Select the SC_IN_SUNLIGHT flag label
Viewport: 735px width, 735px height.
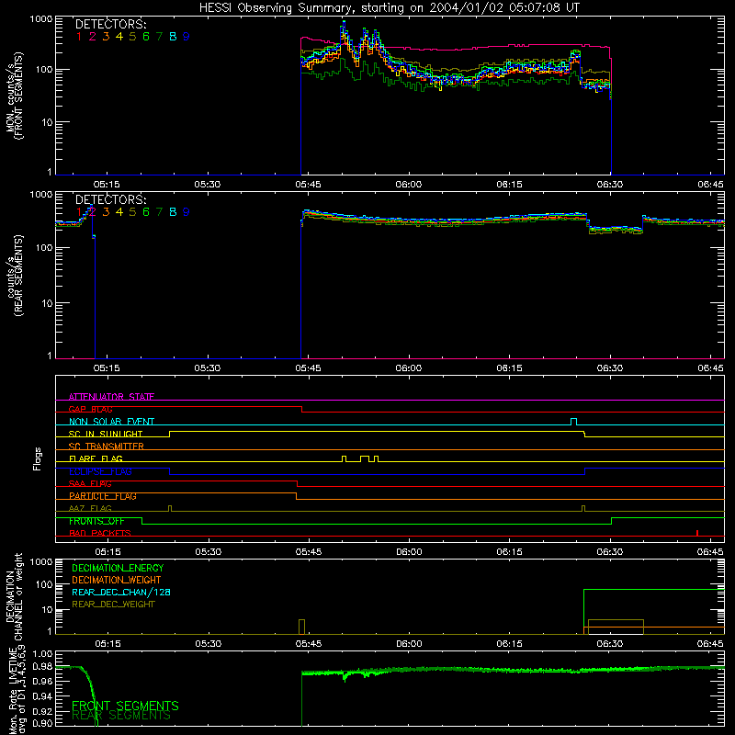[x=106, y=434]
